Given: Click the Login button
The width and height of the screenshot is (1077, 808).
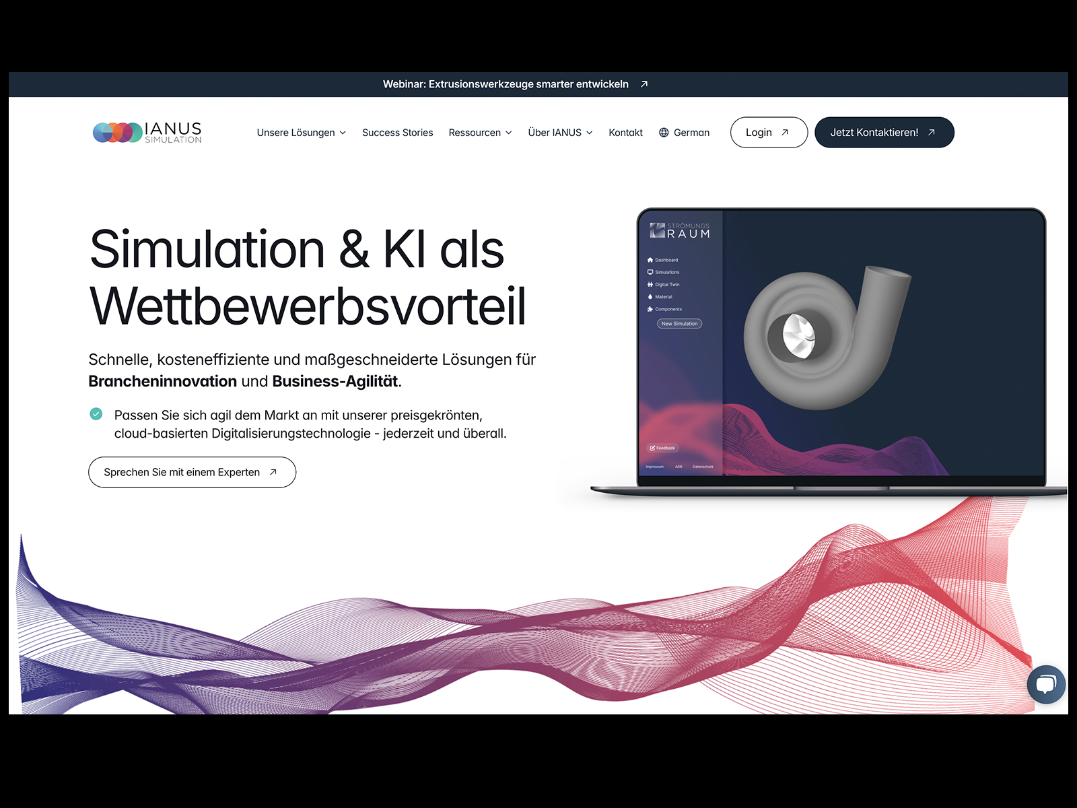Looking at the screenshot, I should click(769, 133).
